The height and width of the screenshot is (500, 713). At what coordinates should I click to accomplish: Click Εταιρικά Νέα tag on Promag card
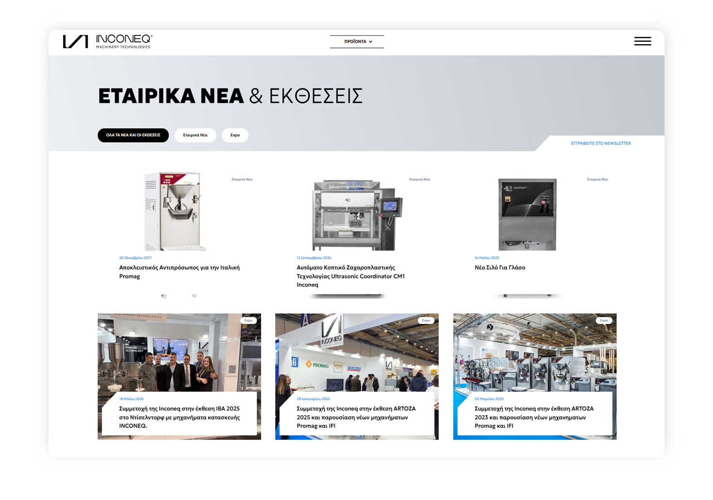click(242, 179)
